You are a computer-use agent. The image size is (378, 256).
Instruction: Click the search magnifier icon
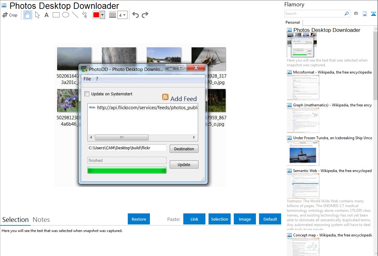(x=347, y=14)
